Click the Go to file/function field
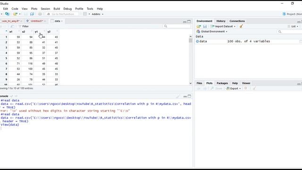Screen dimensions: 302x170 tap(62, 14)
